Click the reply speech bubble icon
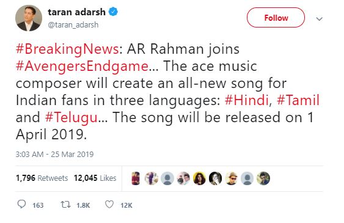The height and width of the screenshot is (223, 344). click(21, 205)
